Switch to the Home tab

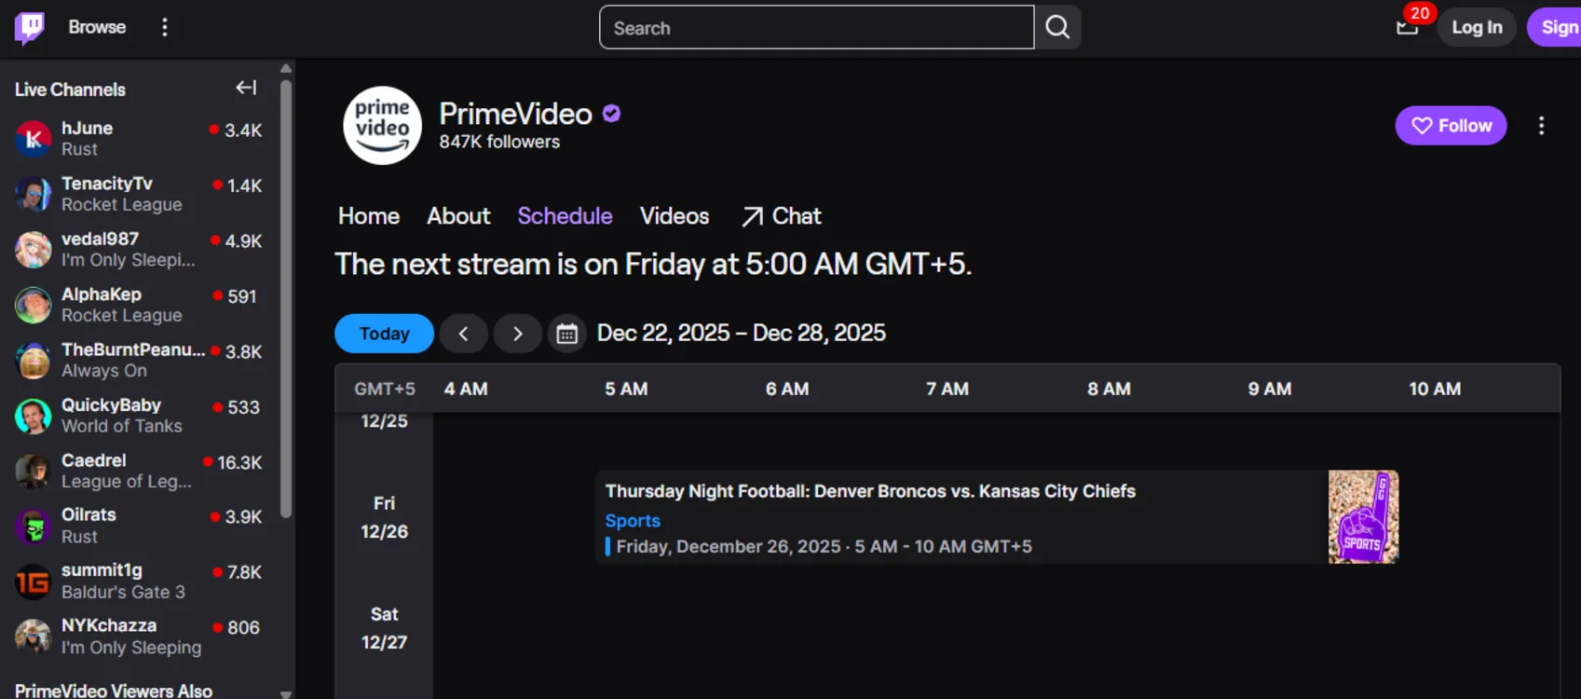pyautogui.click(x=369, y=216)
